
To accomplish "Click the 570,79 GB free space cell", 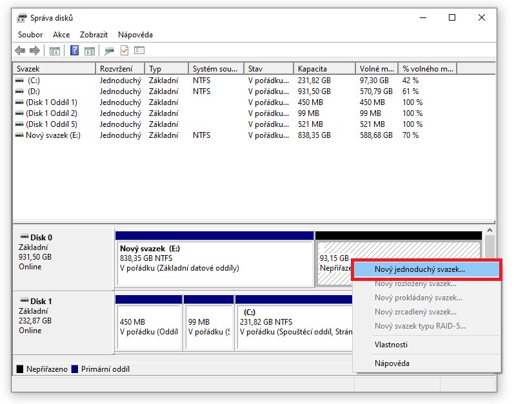I will tap(376, 91).
